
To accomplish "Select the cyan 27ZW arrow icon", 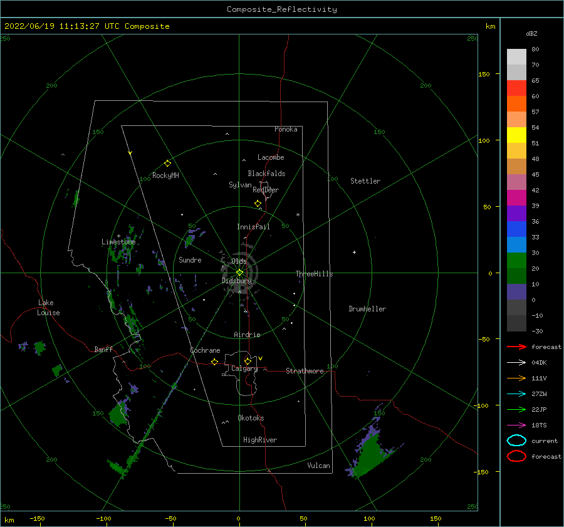I will click(x=516, y=394).
